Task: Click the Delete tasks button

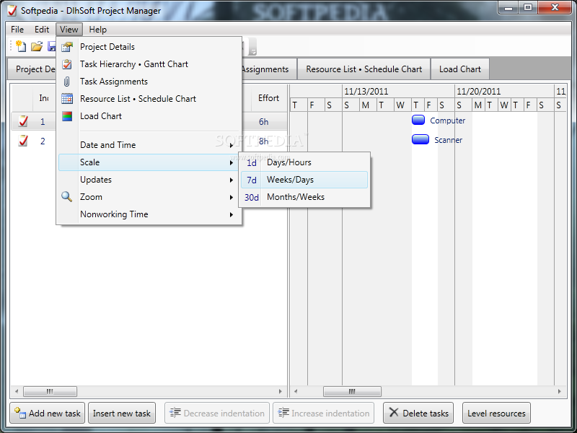Action: (418, 413)
